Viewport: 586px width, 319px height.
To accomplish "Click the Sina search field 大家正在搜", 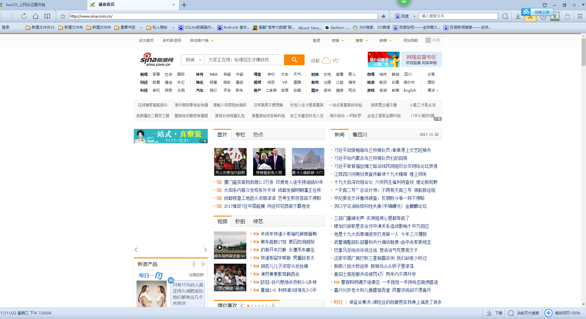I will point(244,60).
